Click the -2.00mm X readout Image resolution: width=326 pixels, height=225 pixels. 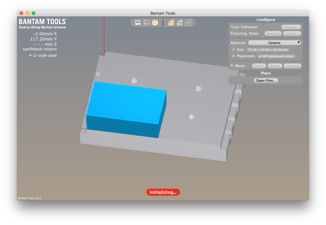(x=45, y=34)
